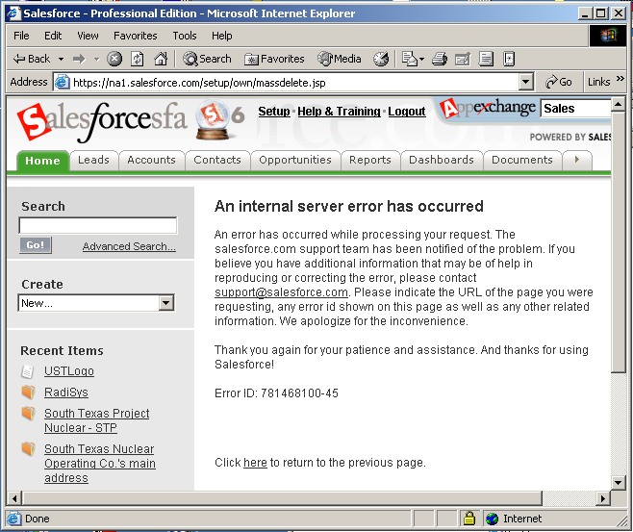Switch to the Opportunities tab
Image resolution: width=633 pixels, height=532 pixels.
(x=295, y=160)
